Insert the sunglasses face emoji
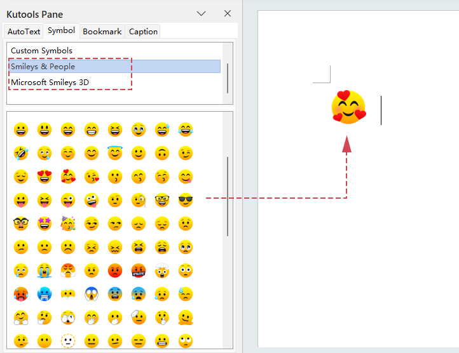This screenshot has height=353, width=459. pyautogui.click(x=186, y=200)
